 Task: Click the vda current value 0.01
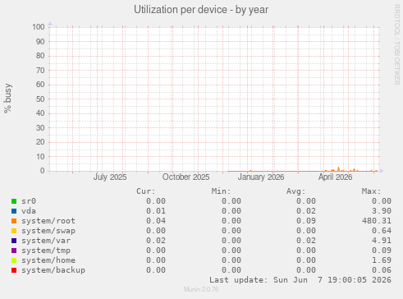[x=156, y=211]
